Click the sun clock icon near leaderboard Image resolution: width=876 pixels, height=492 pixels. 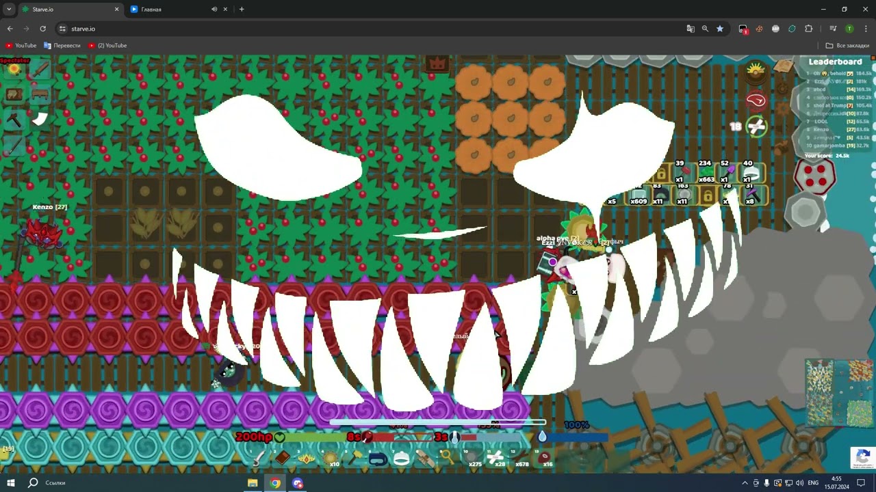[756, 71]
